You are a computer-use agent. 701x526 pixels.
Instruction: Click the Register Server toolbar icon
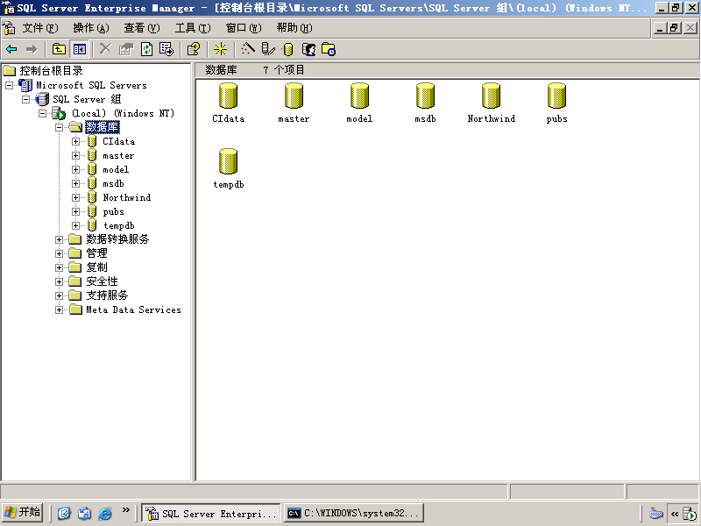pyautogui.click(x=268, y=49)
